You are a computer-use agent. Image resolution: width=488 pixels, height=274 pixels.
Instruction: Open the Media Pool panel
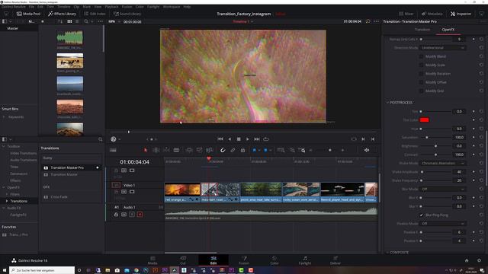[29, 14]
